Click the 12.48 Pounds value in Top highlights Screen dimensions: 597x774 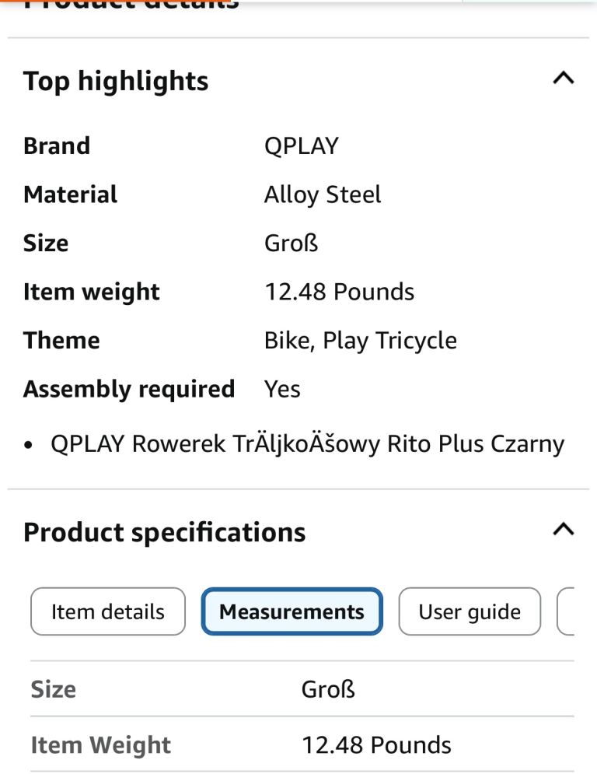(x=339, y=292)
